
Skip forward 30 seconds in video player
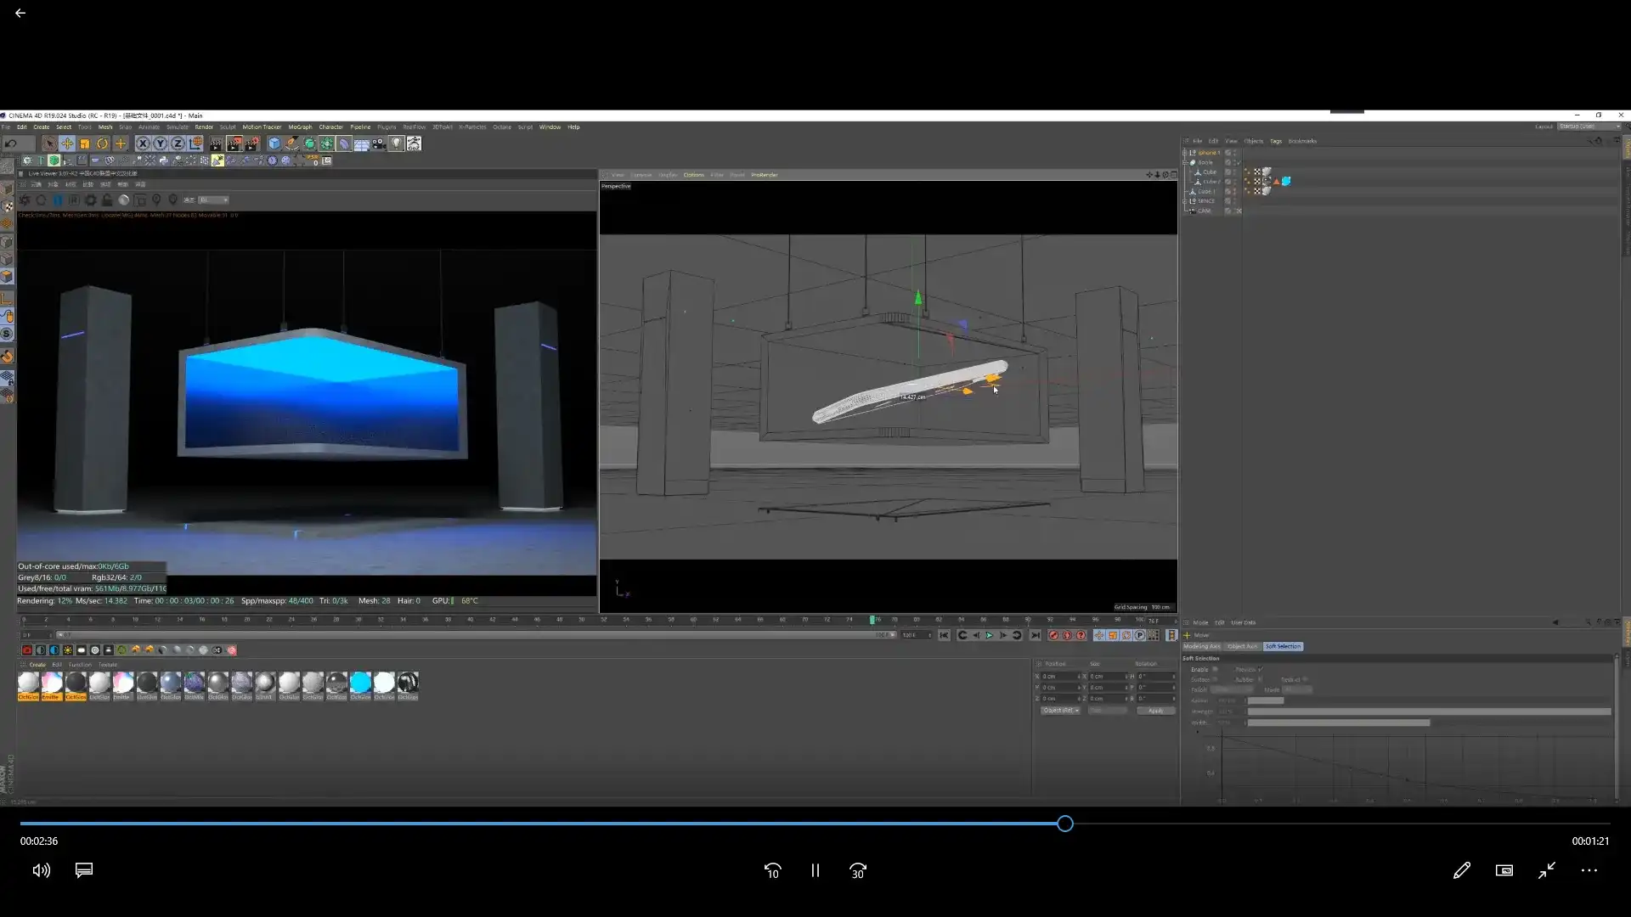click(858, 870)
